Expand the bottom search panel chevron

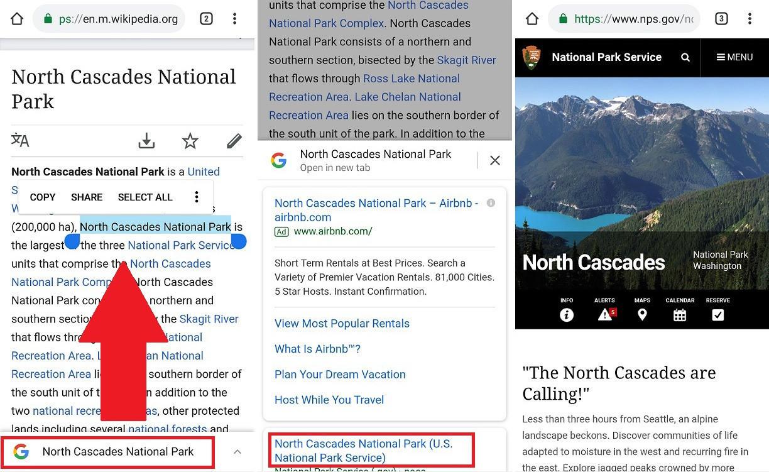click(237, 451)
